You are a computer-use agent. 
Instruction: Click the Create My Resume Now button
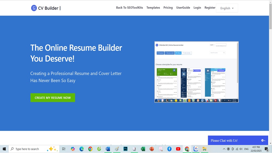click(53, 98)
